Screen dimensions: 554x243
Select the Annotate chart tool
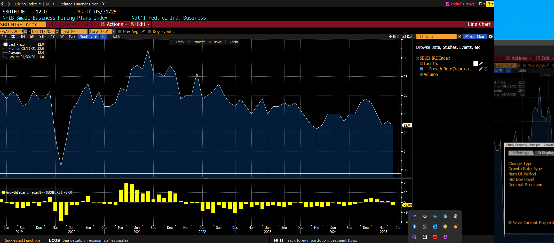click(196, 42)
